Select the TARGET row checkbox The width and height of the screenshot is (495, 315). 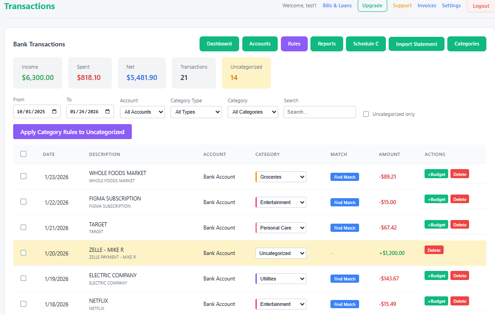click(23, 227)
